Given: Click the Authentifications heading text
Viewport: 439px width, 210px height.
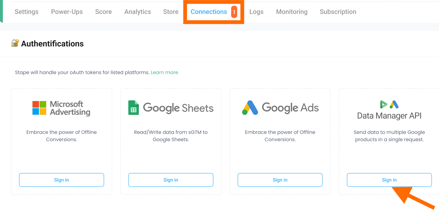Looking at the screenshot, I should point(52,44).
